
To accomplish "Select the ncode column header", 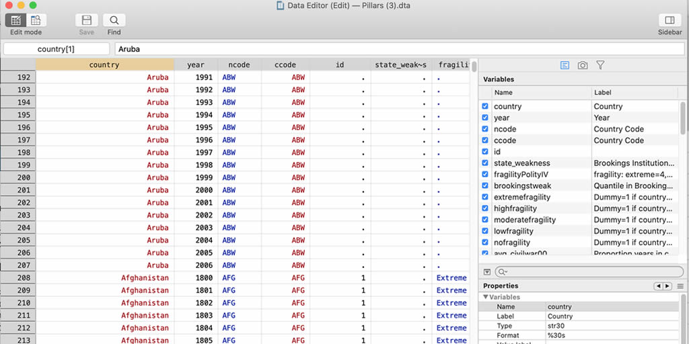I will pos(240,64).
